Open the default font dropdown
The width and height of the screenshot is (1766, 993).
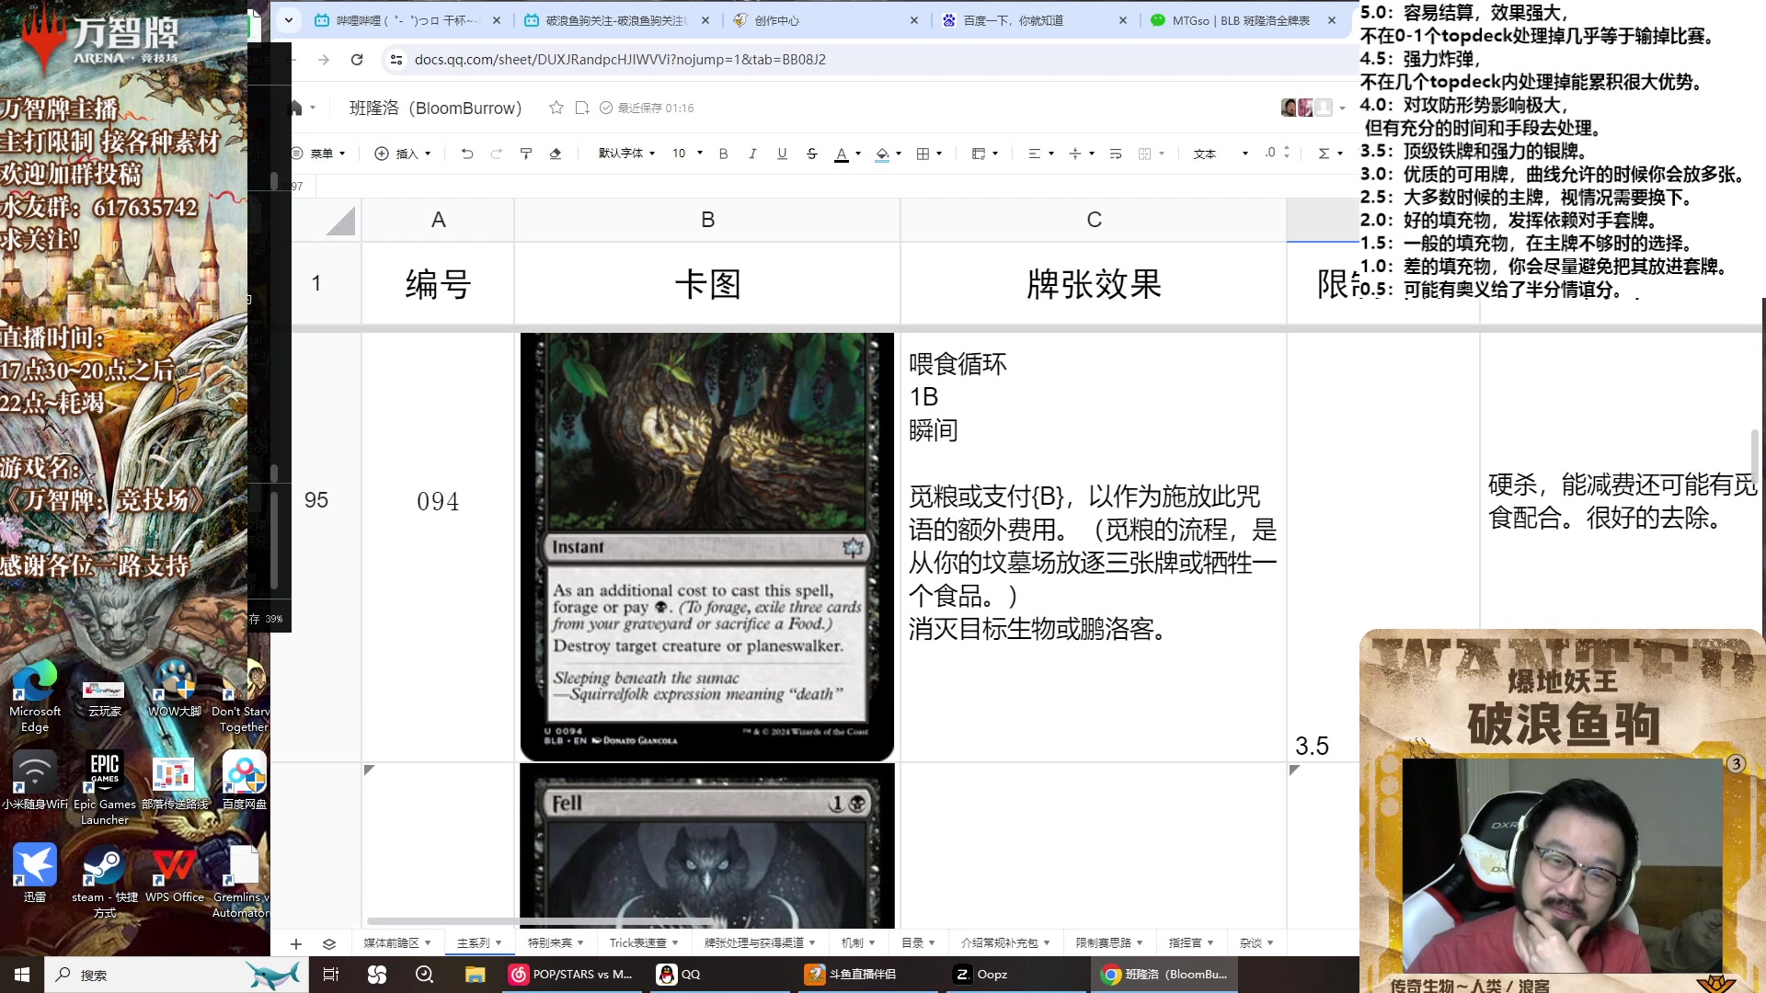point(626,154)
